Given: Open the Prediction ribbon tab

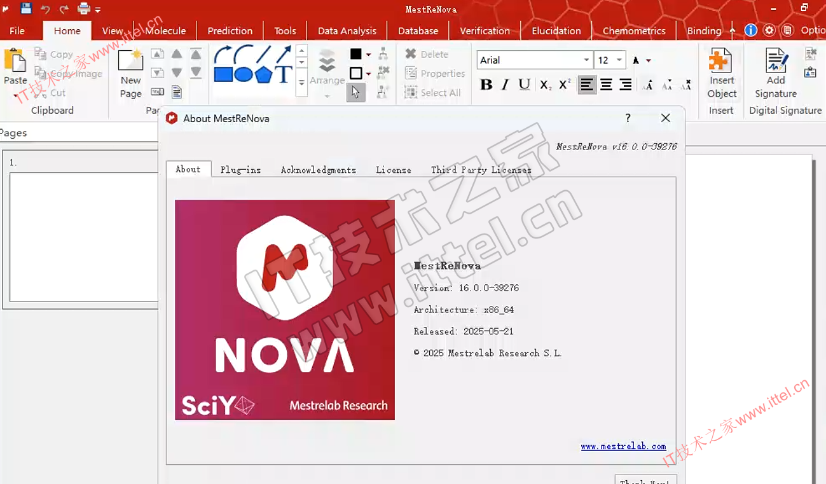Looking at the screenshot, I should (230, 31).
